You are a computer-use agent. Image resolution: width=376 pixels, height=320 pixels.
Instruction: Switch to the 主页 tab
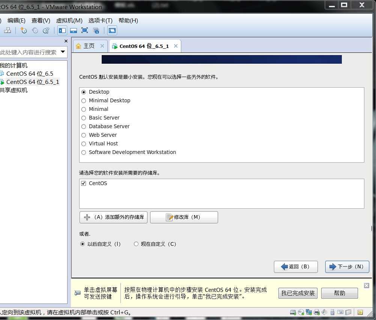(89, 46)
